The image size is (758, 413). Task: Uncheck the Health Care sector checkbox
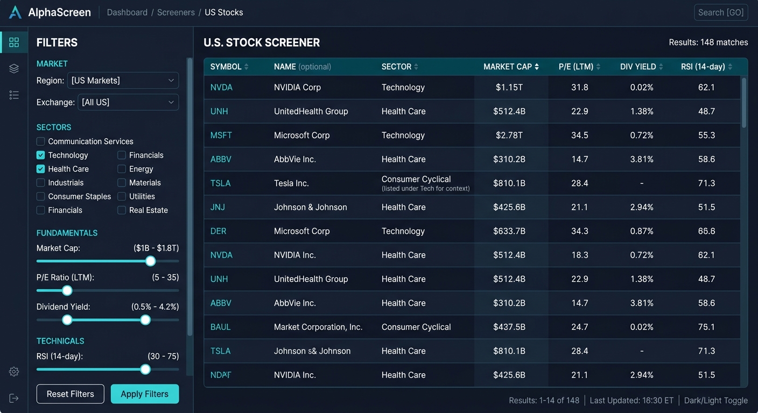(40, 169)
